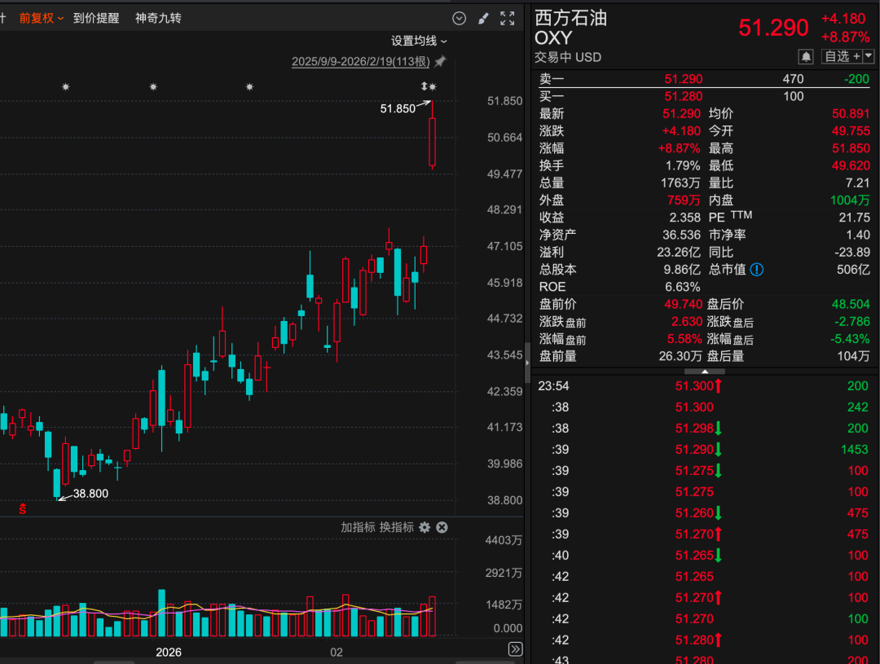
Task: Click the :40 tick row at 51.265
Action: (703, 556)
